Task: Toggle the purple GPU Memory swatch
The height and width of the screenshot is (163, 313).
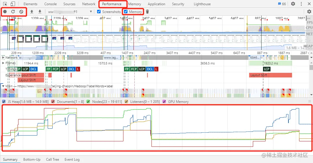Action: [164, 101]
